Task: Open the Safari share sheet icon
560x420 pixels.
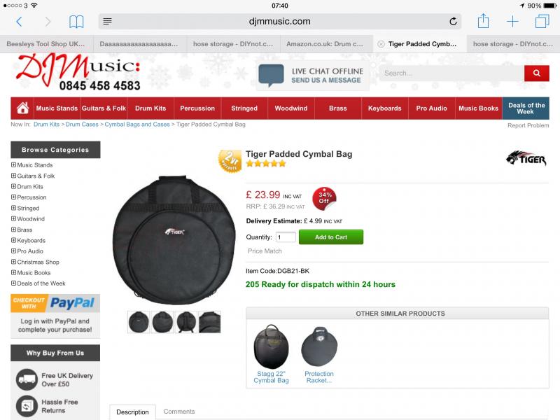Action: 483,21
